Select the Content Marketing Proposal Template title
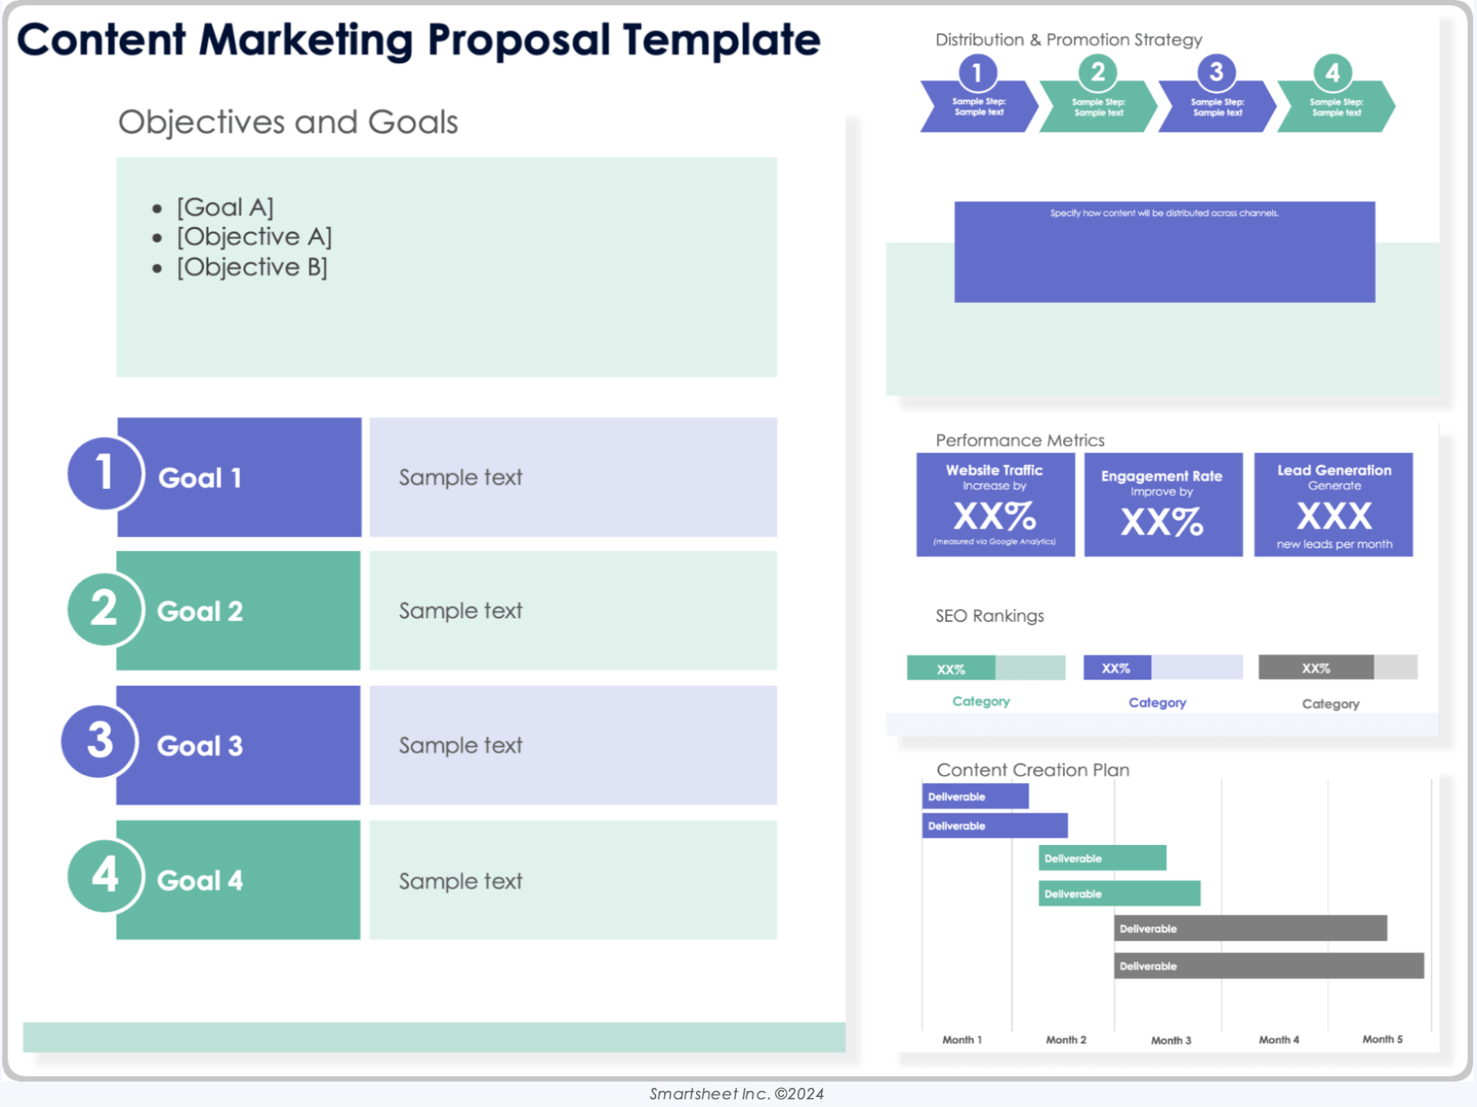The height and width of the screenshot is (1107, 1477). point(418,40)
